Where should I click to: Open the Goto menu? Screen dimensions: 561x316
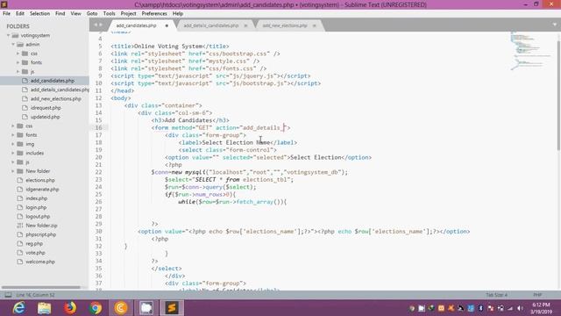pyautogui.click(x=92, y=14)
